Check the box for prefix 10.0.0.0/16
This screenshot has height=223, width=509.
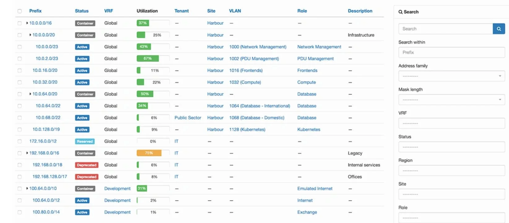pyautogui.click(x=20, y=23)
